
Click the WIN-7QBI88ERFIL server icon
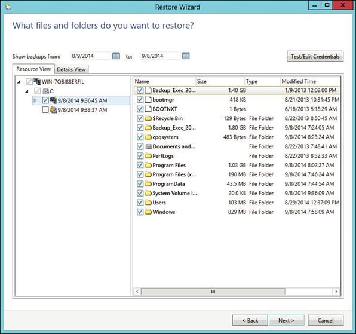37,81
